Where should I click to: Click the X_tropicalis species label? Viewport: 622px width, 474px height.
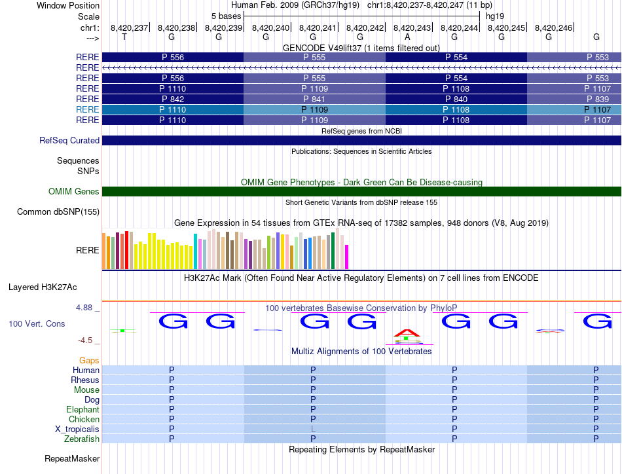(77, 429)
